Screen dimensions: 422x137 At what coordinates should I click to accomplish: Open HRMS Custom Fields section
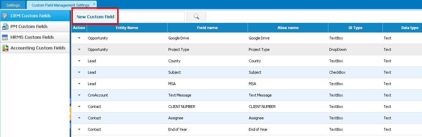pos(35,37)
